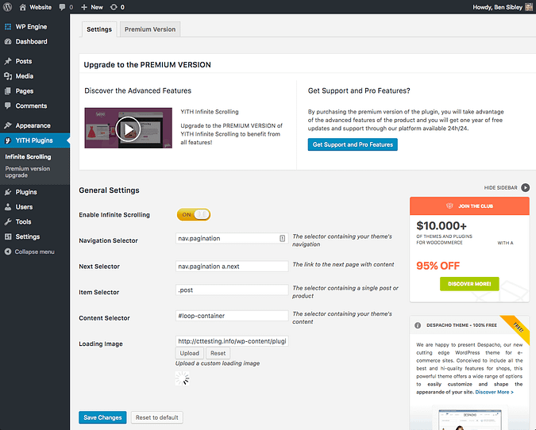536x430 pixels.
Task: Click the info icon next to Despacho Theme
Action: pyautogui.click(x=418, y=325)
